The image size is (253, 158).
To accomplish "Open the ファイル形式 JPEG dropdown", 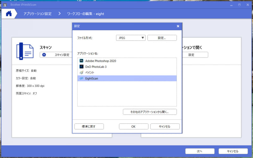I will click(131, 38).
